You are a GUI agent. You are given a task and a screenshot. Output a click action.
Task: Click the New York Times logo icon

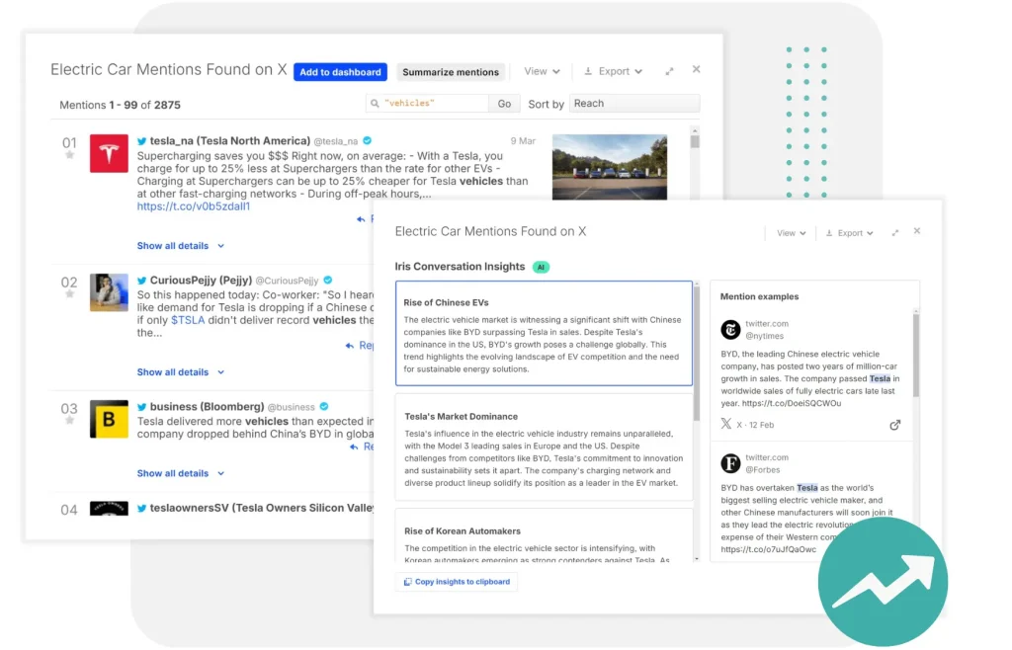(x=730, y=330)
